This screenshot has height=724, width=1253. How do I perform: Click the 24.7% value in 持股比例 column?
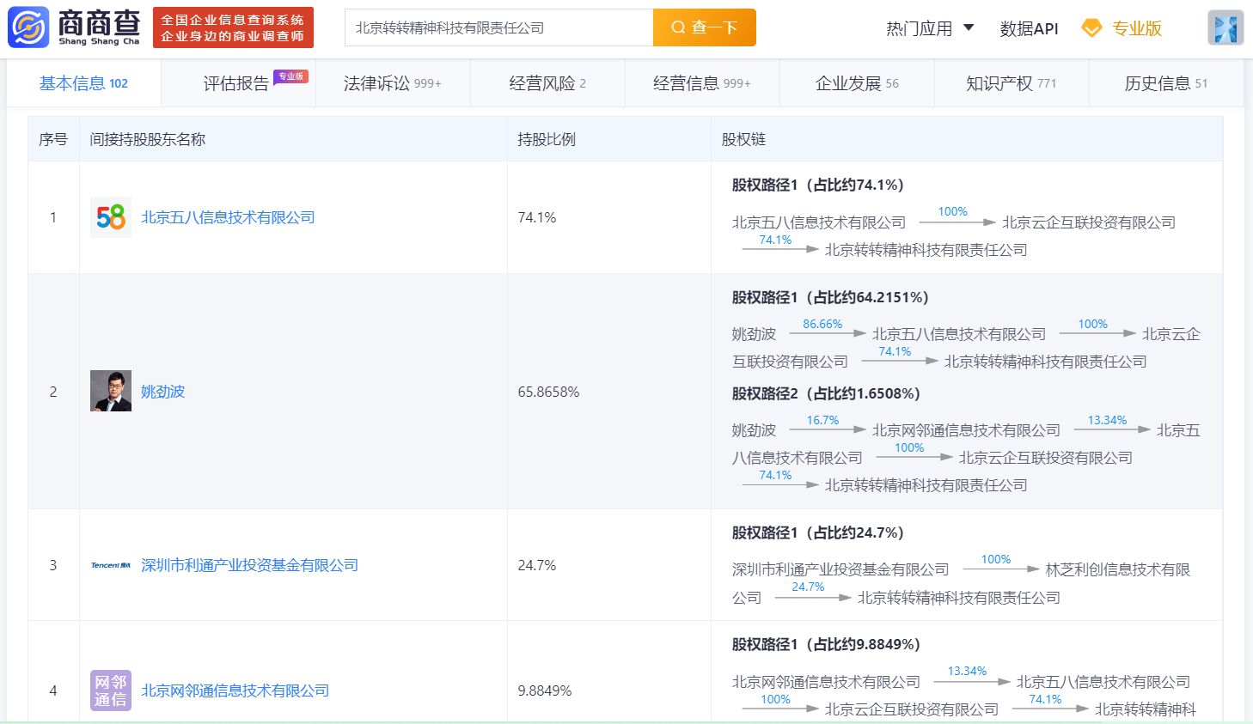[537, 565]
